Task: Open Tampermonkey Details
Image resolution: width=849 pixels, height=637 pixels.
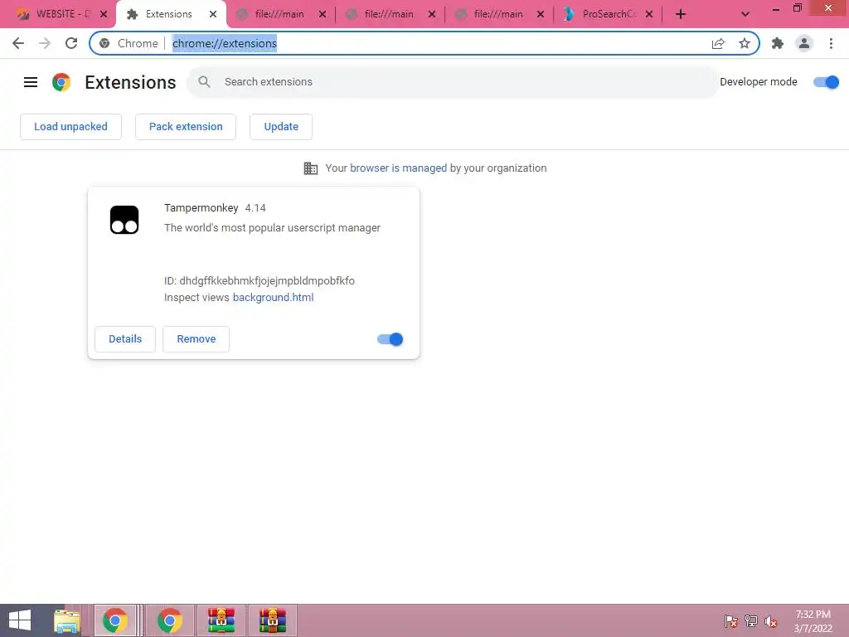Action: point(125,339)
